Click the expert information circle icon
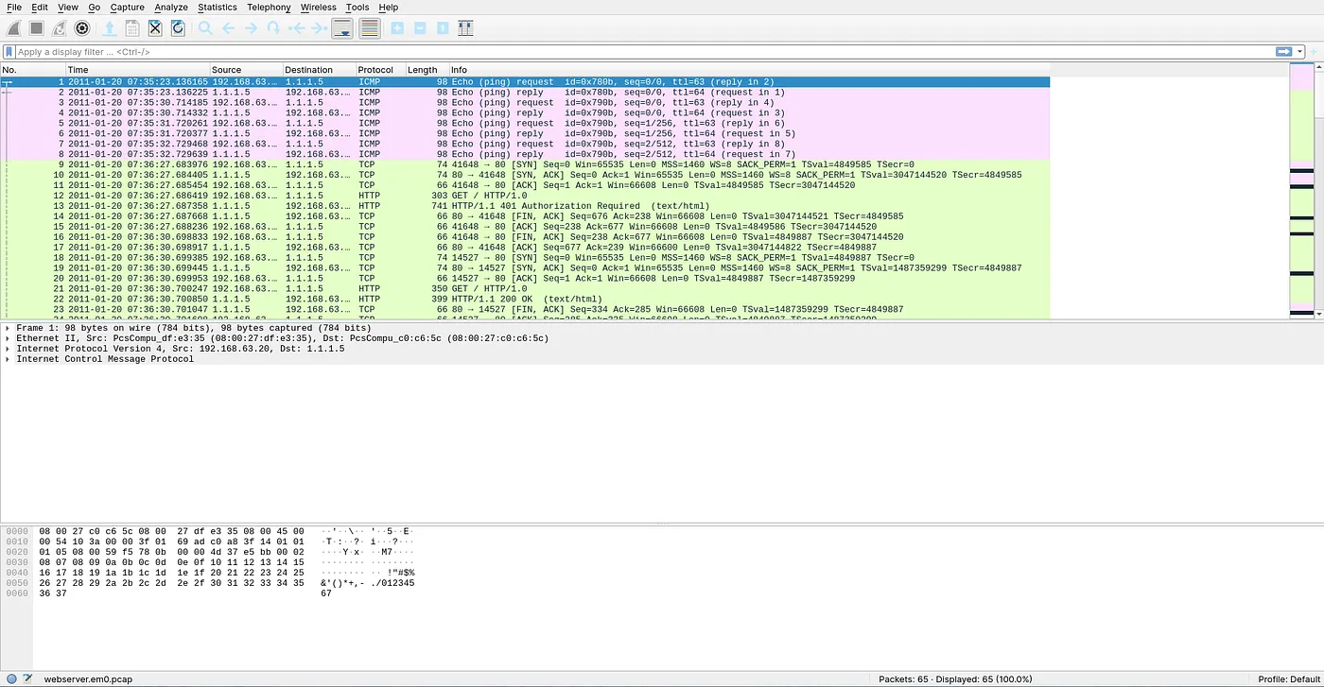The width and height of the screenshot is (1324, 687). (x=11, y=678)
